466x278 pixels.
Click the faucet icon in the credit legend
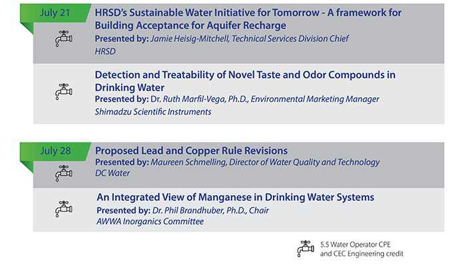pyautogui.click(x=306, y=248)
